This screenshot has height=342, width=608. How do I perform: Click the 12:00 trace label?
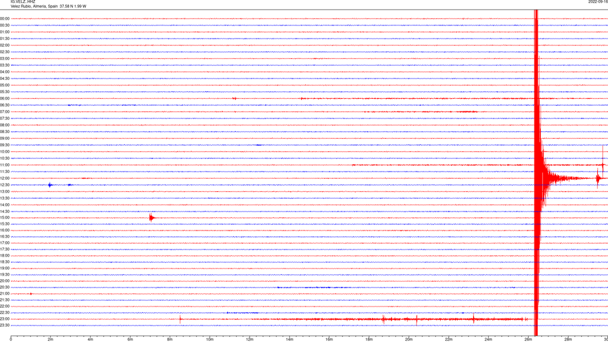click(4, 179)
